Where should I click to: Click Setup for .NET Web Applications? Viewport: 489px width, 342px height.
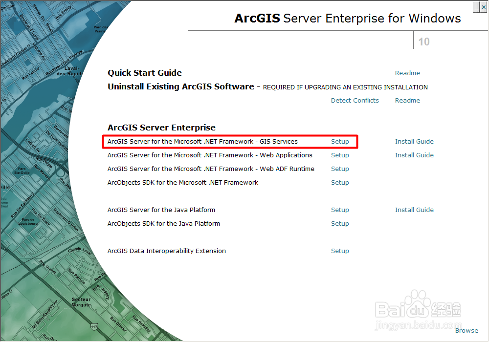pyautogui.click(x=340, y=155)
